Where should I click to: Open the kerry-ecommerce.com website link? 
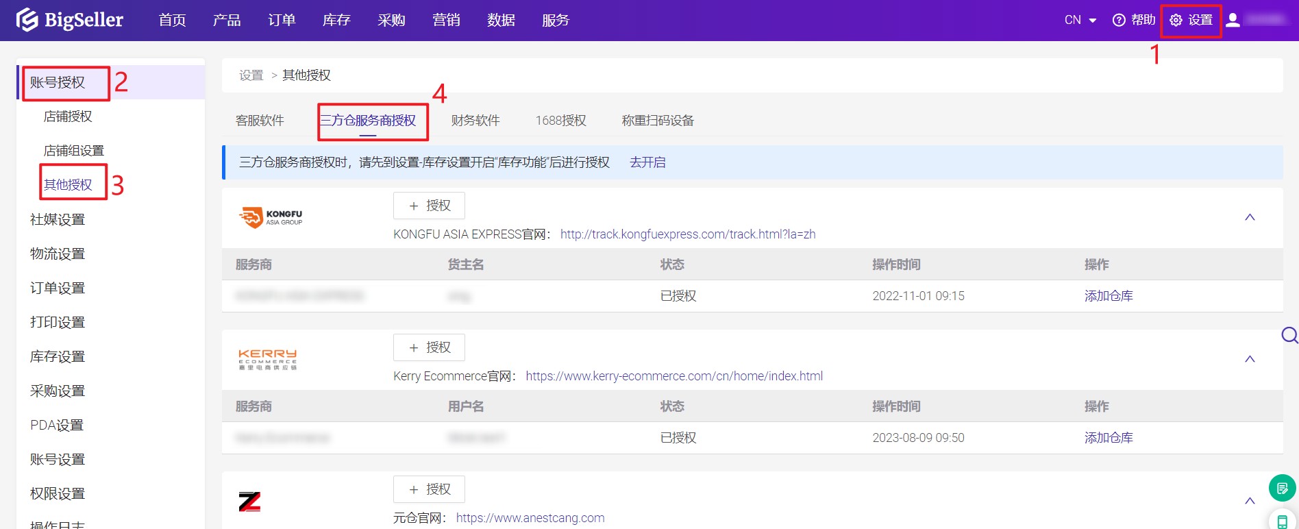point(674,376)
